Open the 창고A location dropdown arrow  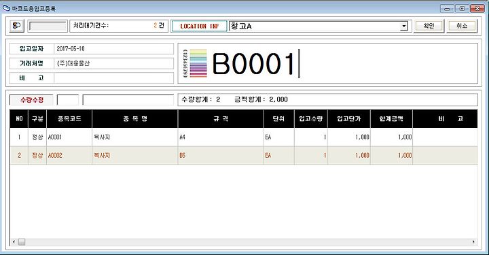click(x=404, y=27)
